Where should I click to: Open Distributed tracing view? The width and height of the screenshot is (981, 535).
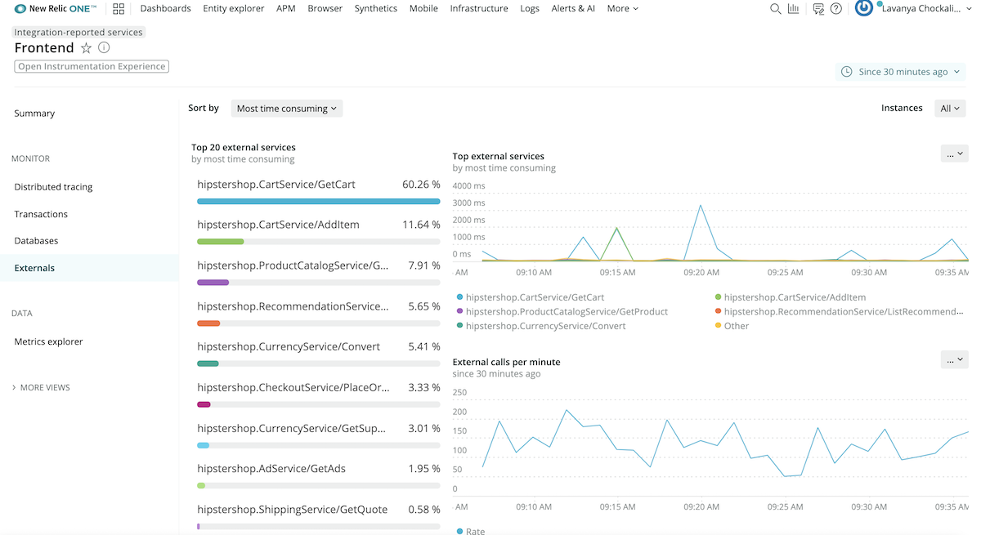click(53, 187)
